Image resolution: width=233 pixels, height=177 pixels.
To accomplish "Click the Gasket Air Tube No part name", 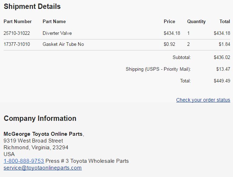I will [x=63, y=44].
